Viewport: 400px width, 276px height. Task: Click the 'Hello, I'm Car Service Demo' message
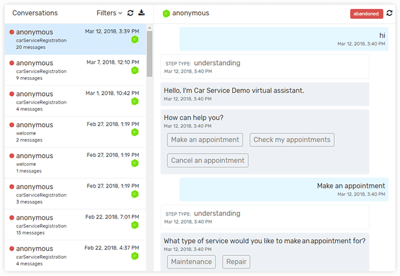(x=265, y=94)
